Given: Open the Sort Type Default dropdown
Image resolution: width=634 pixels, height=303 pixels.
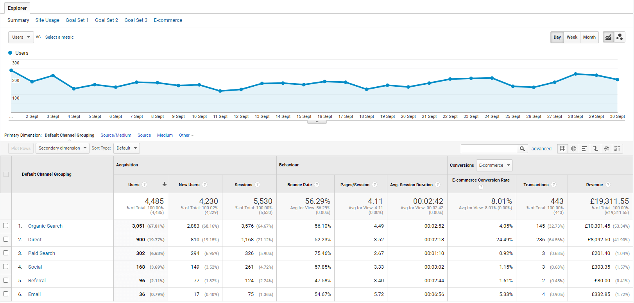Looking at the screenshot, I should pyautogui.click(x=126, y=148).
